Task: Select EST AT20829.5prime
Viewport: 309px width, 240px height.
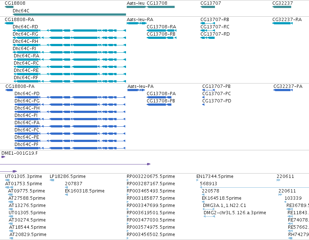Action: 28,235
